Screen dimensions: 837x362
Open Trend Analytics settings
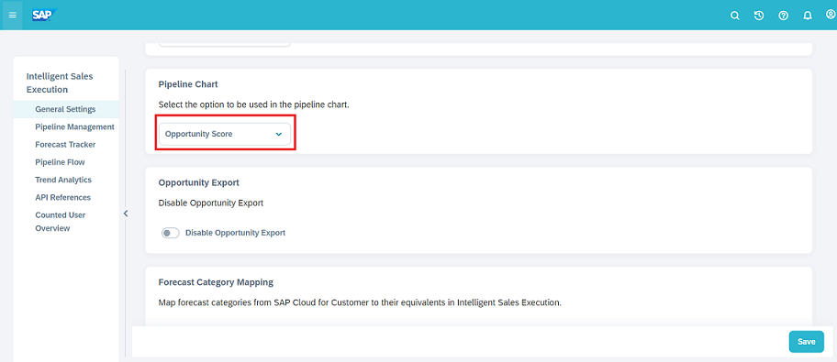coord(63,180)
